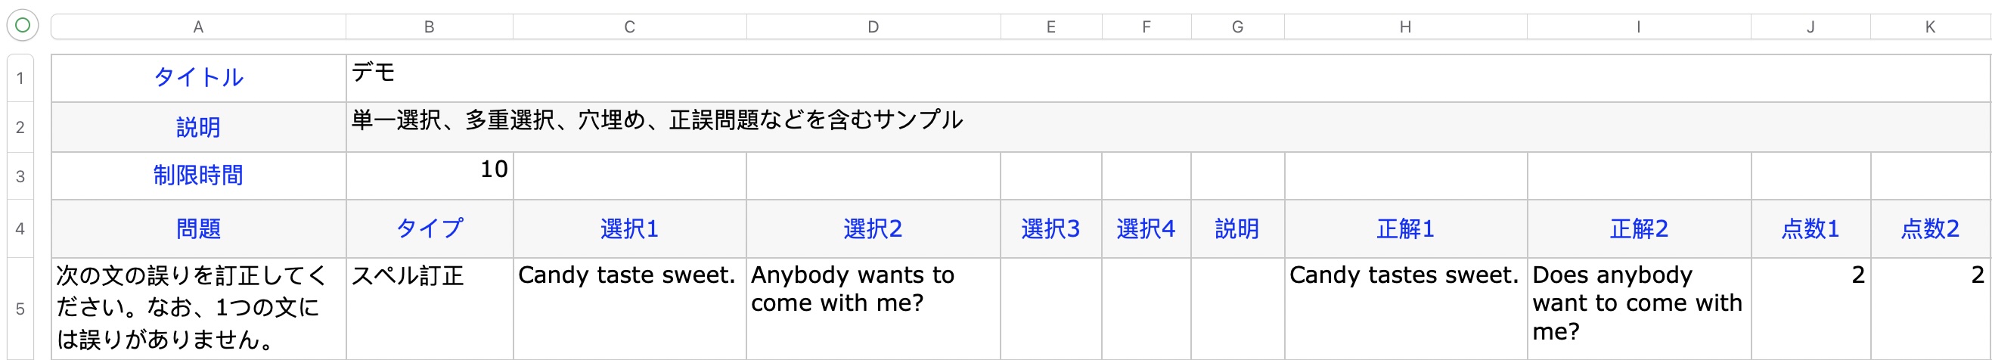1992x360 pixels.
Task: Click the circular table handle in the corner
Action: click(23, 26)
